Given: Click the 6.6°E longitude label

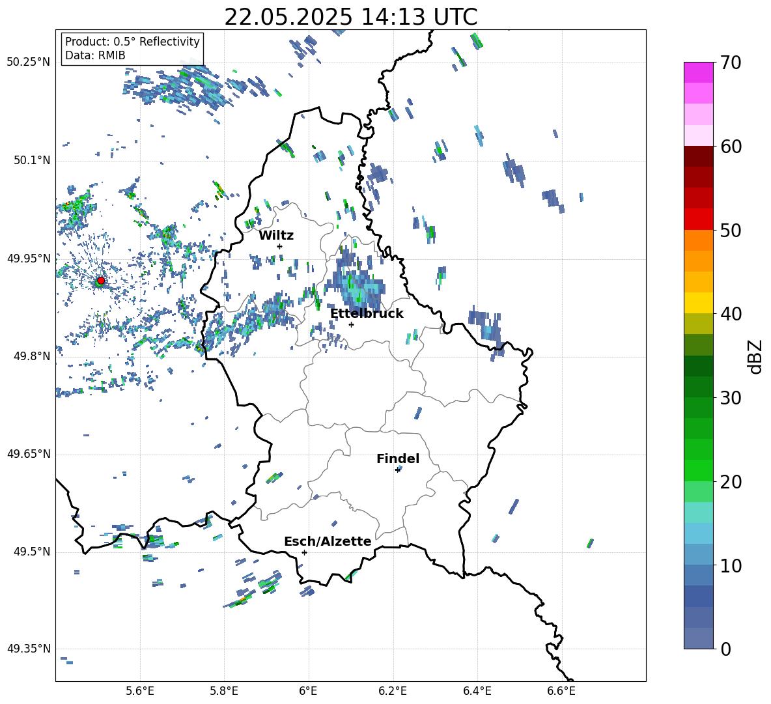Looking at the screenshot, I should tap(561, 691).
